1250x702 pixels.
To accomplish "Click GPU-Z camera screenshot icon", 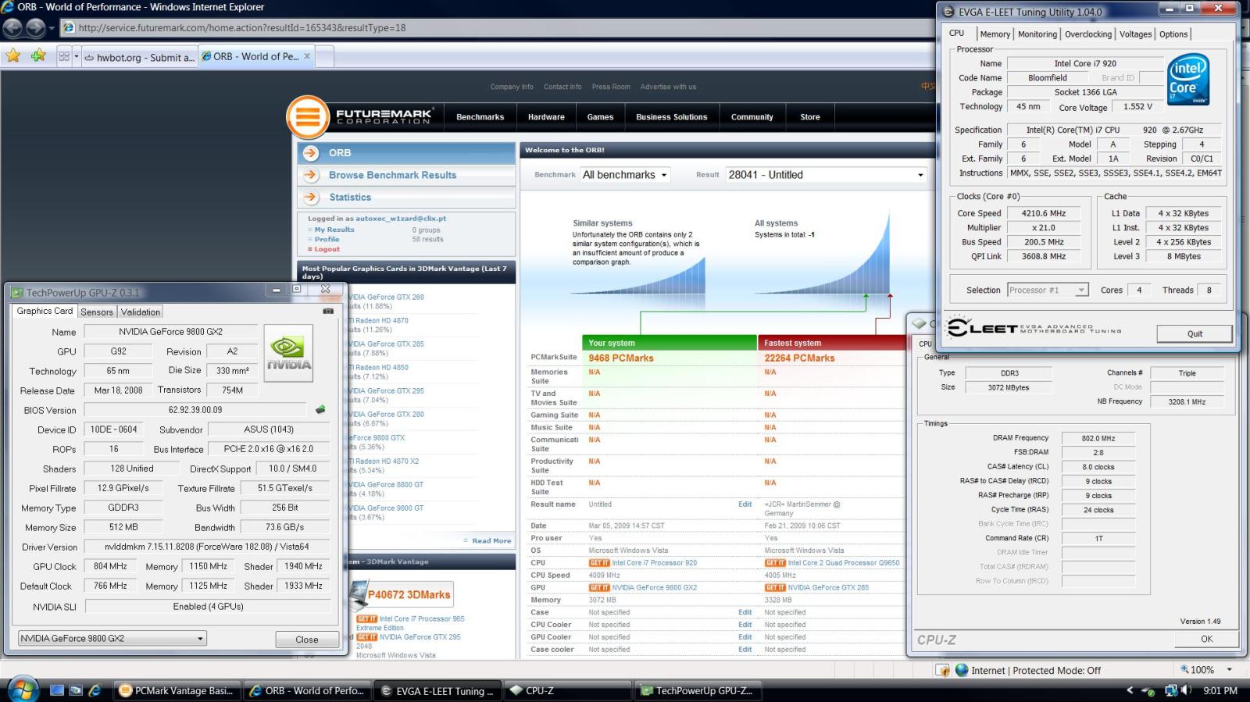I will click(328, 311).
